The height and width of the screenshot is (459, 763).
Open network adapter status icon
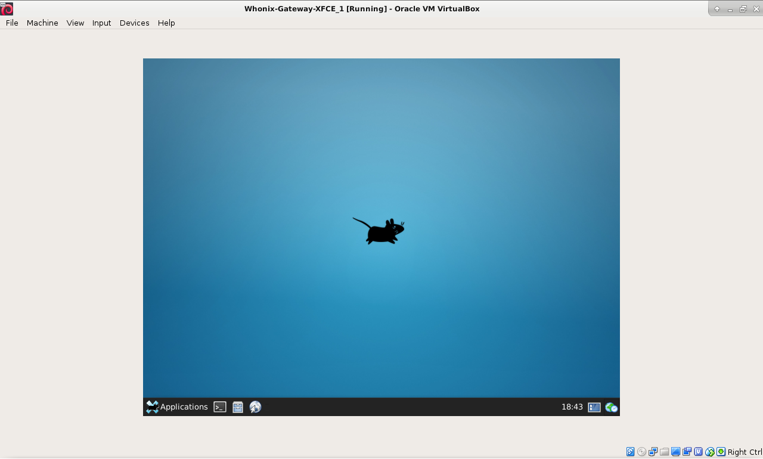pyautogui.click(x=653, y=452)
